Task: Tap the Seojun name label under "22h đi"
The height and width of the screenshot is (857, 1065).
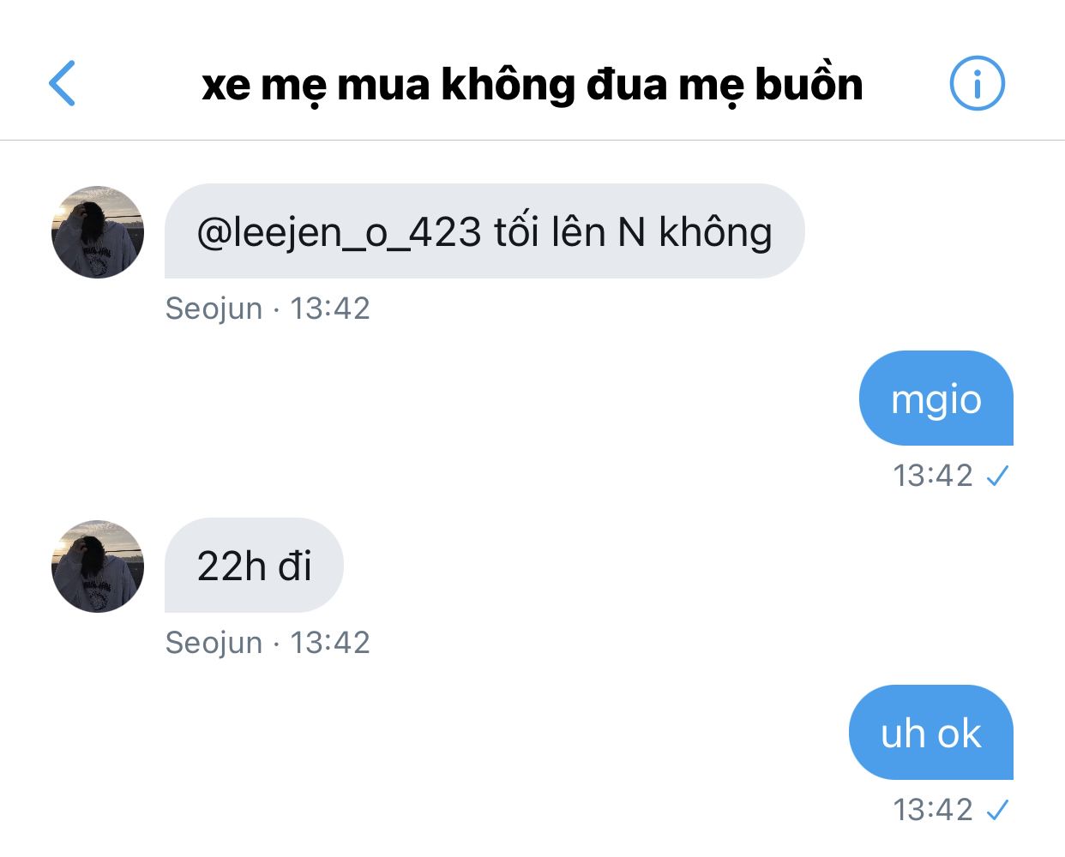Action: click(214, 643)
